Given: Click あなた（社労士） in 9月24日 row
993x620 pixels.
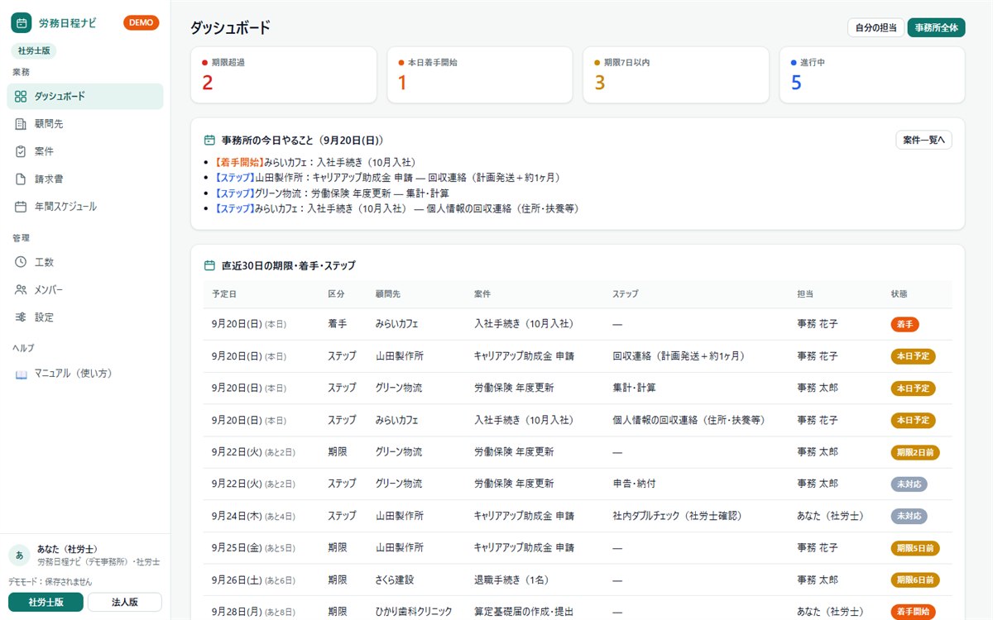Looking at the screenshot, I should pos(830,516).
